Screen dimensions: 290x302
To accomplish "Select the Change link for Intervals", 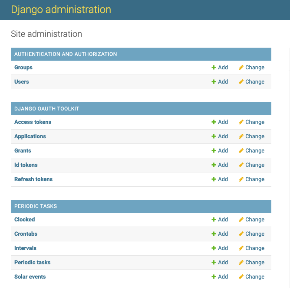I will [254, 248].
